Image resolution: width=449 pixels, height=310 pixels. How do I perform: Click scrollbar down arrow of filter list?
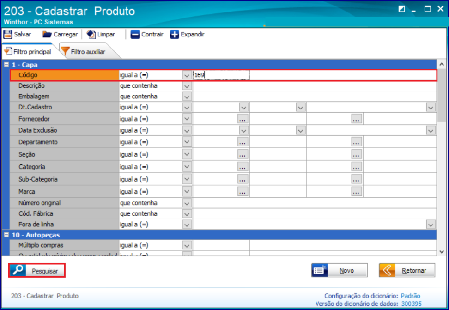tap(442, 252)
